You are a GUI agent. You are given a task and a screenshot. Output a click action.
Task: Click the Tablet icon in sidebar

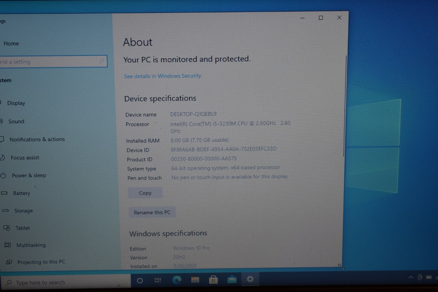7,228
